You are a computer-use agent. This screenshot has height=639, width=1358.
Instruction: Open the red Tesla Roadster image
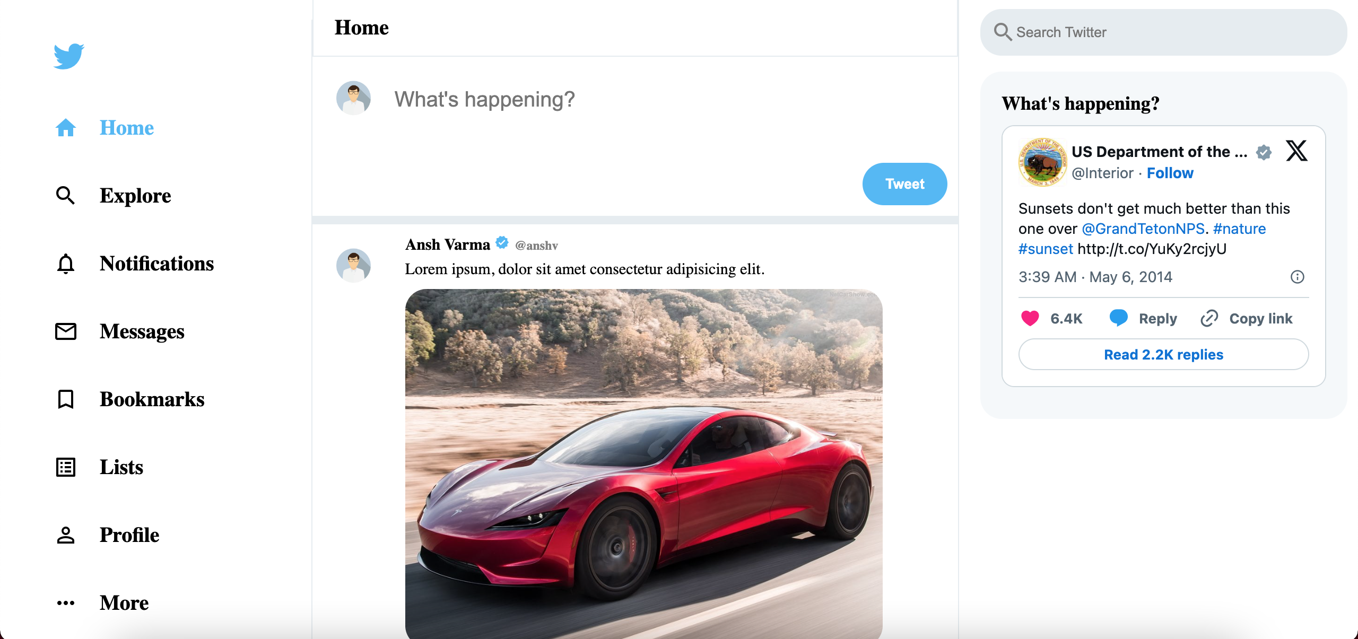643,463
